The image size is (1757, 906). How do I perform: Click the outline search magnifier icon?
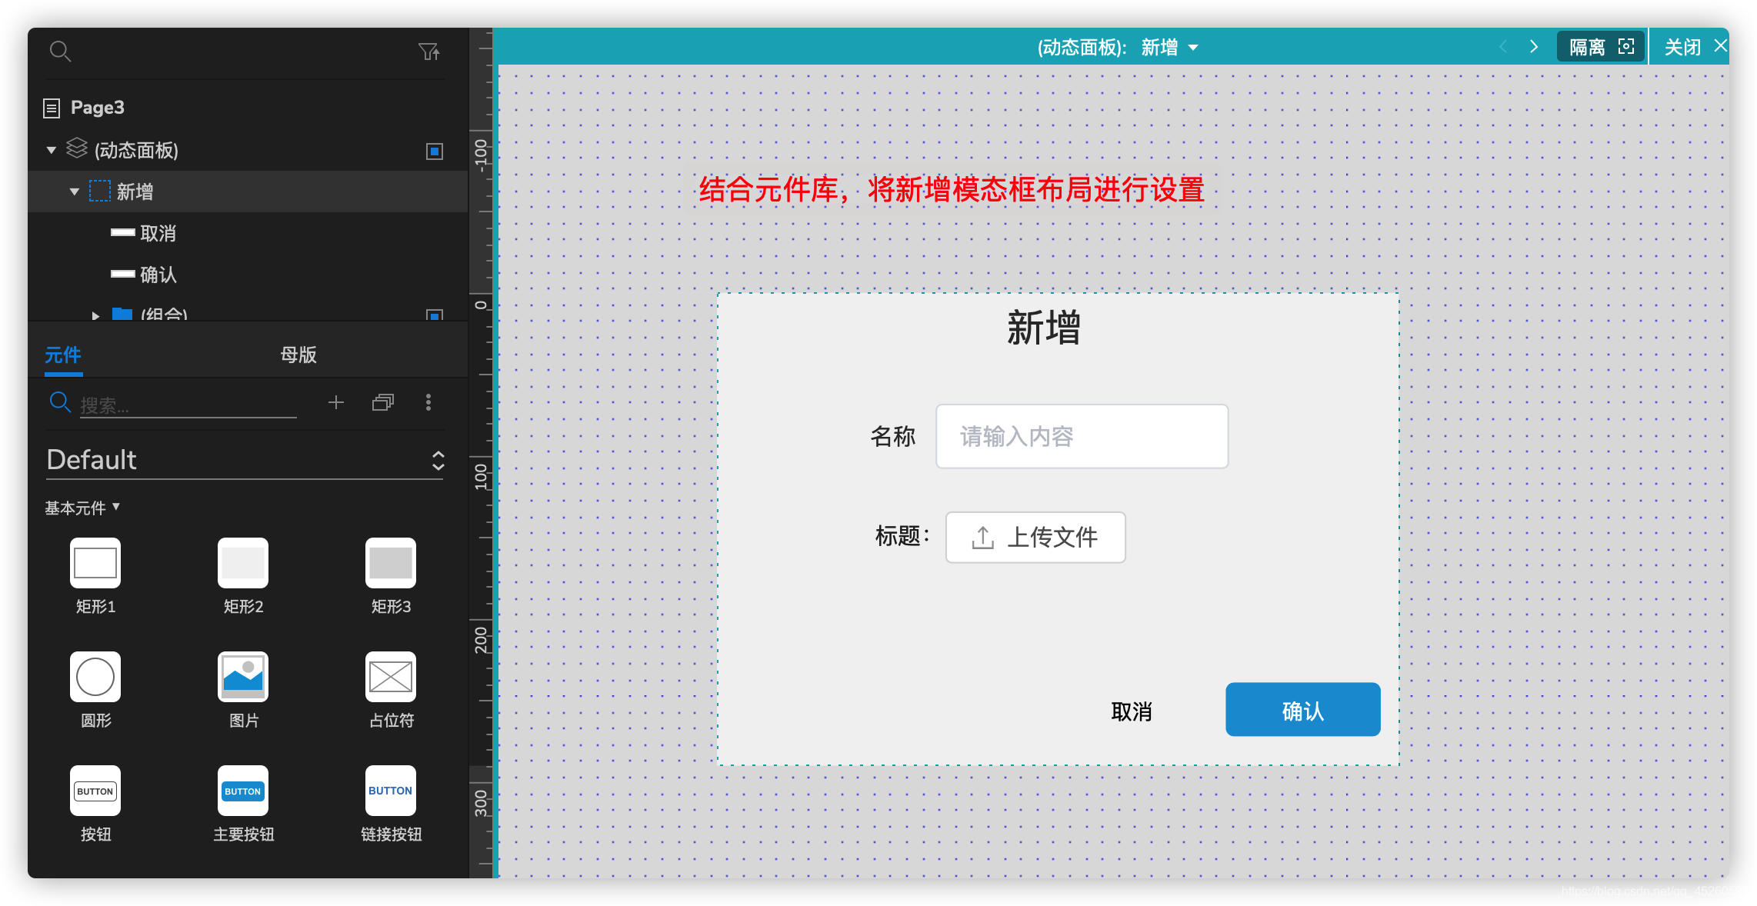pos(60,52)
